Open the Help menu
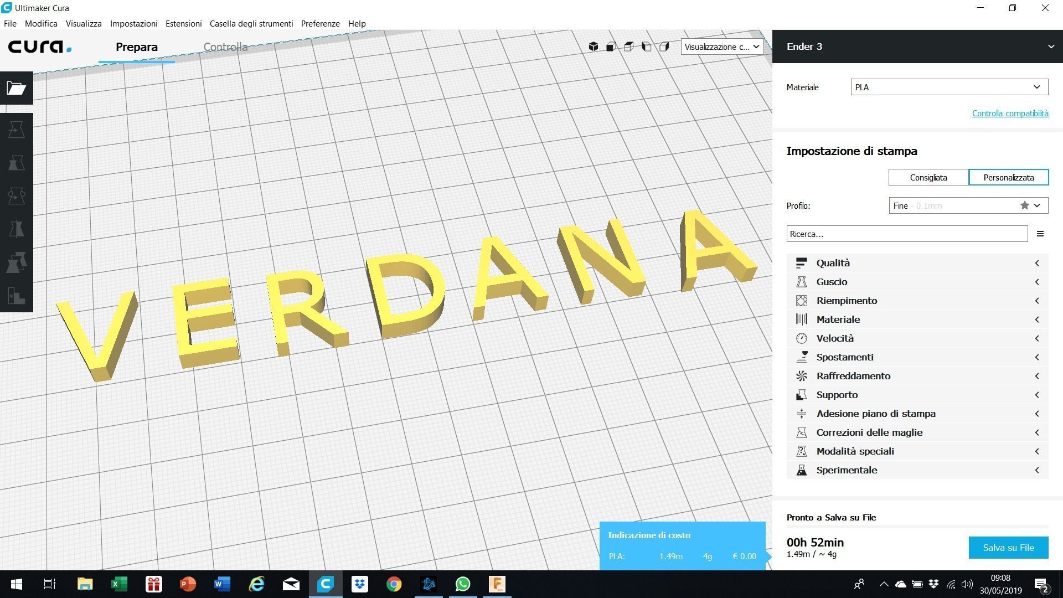This screenshot has height=598, width=1063. [357, 24]
